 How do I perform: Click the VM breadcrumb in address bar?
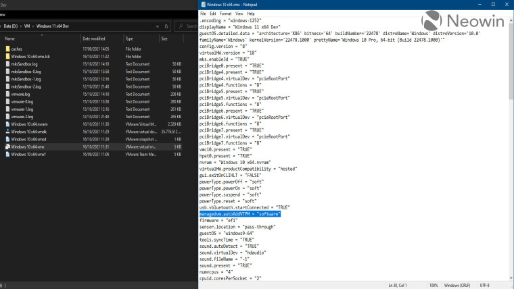[27, 26]
